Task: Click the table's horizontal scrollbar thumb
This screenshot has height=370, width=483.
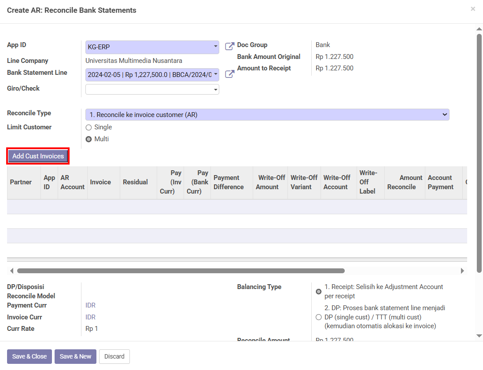Action: coord(181,271)
